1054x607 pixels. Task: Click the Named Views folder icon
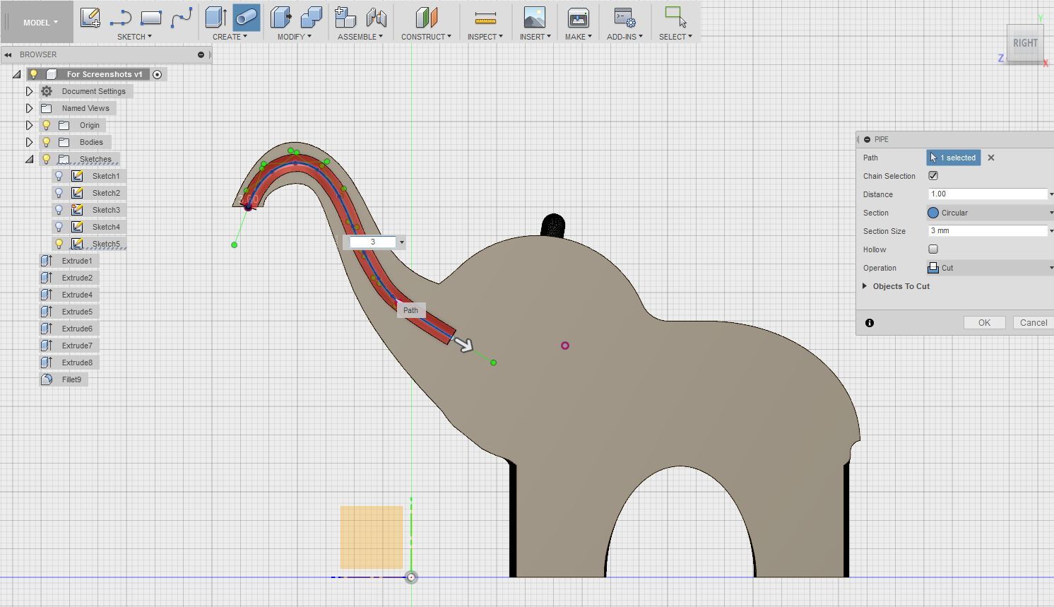click(x=47, y=108)
